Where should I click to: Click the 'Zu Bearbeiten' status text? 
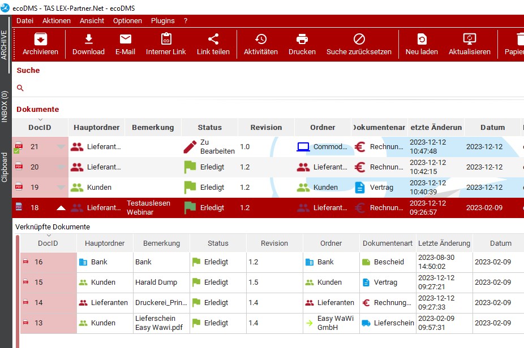click(217, 147)
